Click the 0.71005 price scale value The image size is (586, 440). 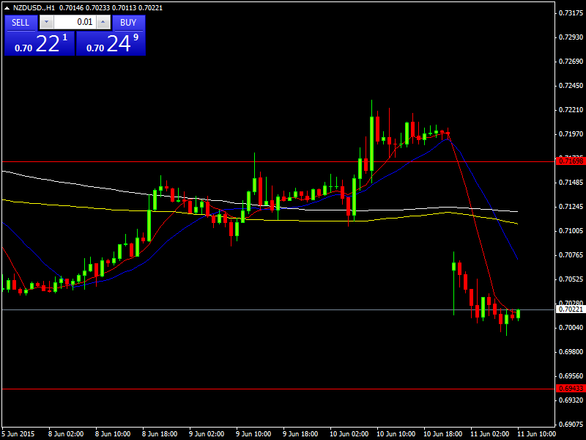click(x=571, y=230)
